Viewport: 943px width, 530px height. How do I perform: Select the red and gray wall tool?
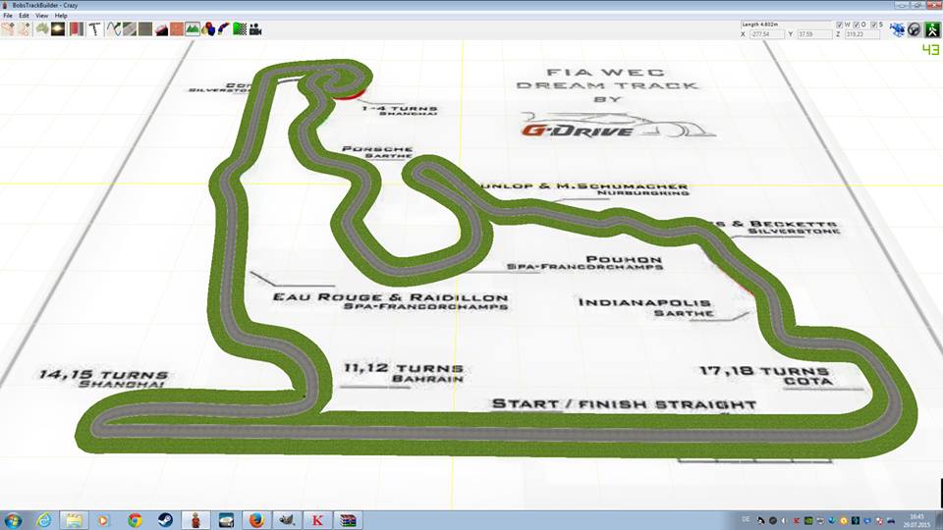77,28
